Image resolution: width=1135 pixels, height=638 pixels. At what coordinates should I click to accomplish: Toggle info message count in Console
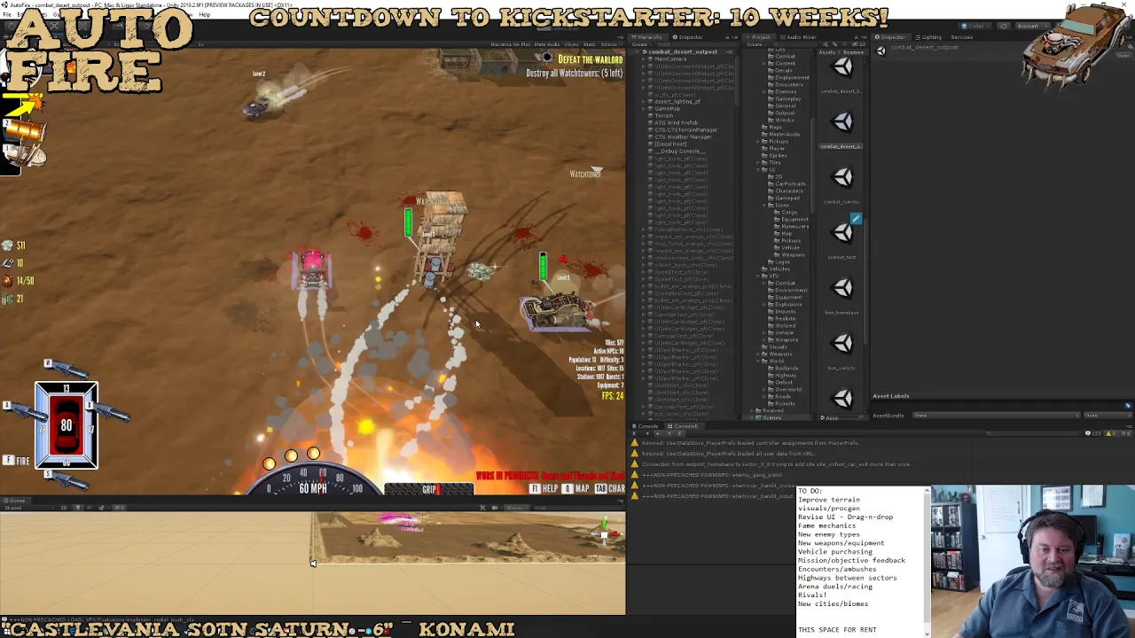click(1093, 433)
